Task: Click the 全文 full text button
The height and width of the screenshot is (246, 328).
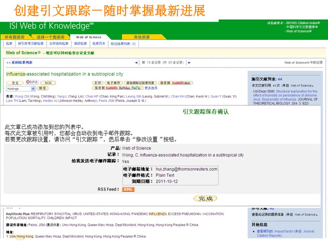Action: (15, 83)
